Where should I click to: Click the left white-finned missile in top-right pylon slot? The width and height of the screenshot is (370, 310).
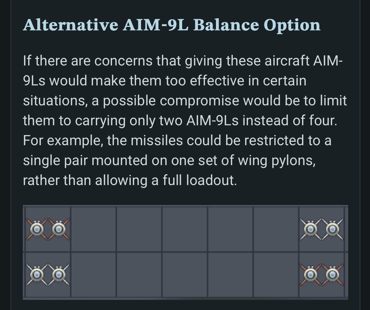(311, 229)
